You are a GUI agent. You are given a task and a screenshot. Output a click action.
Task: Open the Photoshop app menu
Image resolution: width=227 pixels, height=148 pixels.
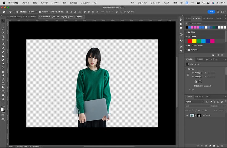13,3
